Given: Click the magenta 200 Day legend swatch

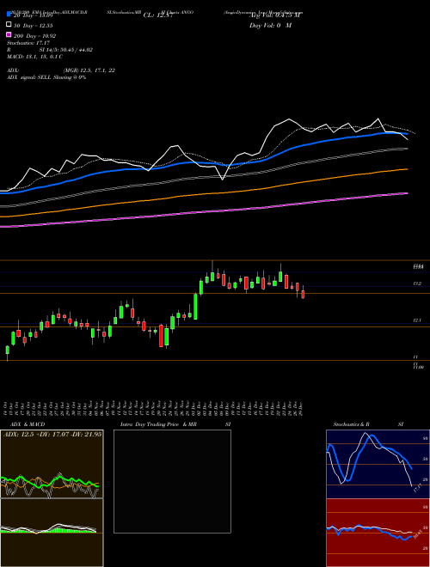Looking at the screenshot, I should click(x=9, y=34).
